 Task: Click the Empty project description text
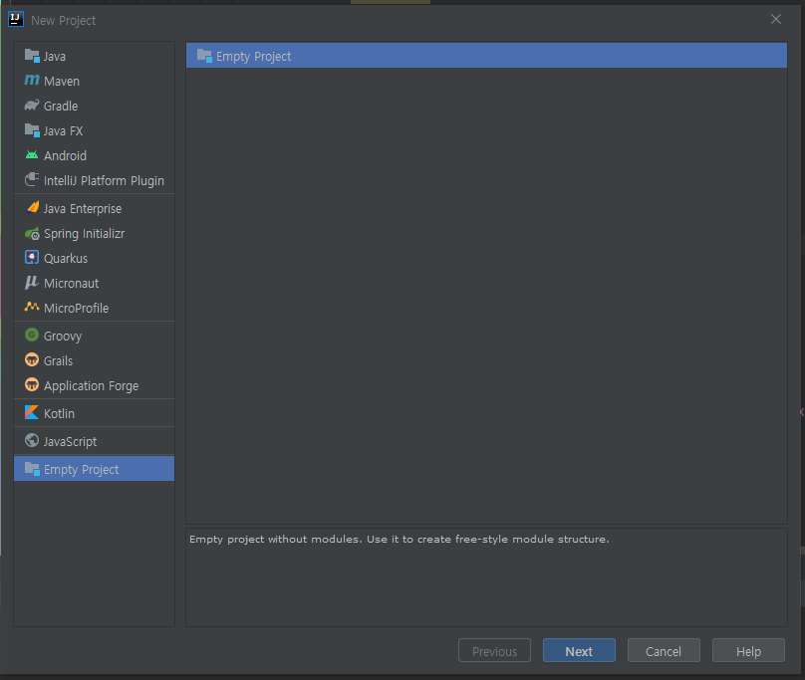click(400, 539)
